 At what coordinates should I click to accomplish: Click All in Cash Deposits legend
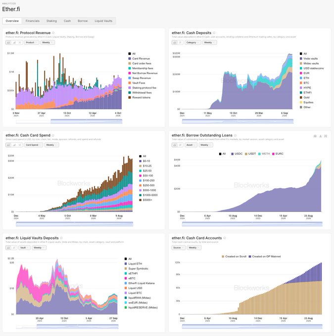pyautogui.click(x=303, y=53)
